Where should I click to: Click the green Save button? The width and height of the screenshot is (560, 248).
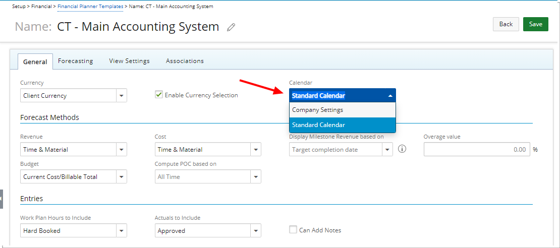point(535,24)
